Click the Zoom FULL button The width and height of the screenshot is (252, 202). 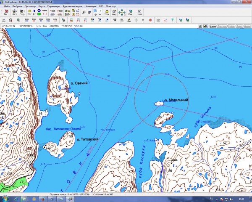(x=48, y=20)
